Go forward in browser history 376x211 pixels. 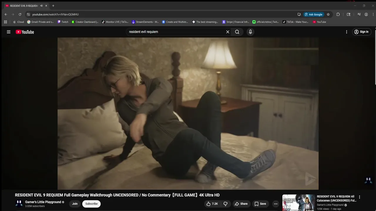(13, 14)
